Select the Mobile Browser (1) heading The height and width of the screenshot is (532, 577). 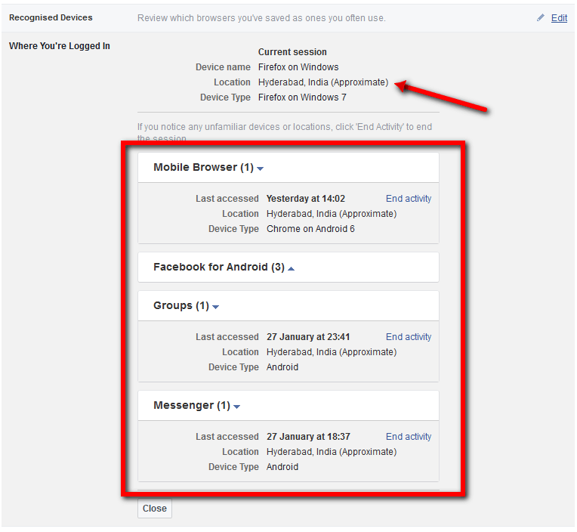203,167
